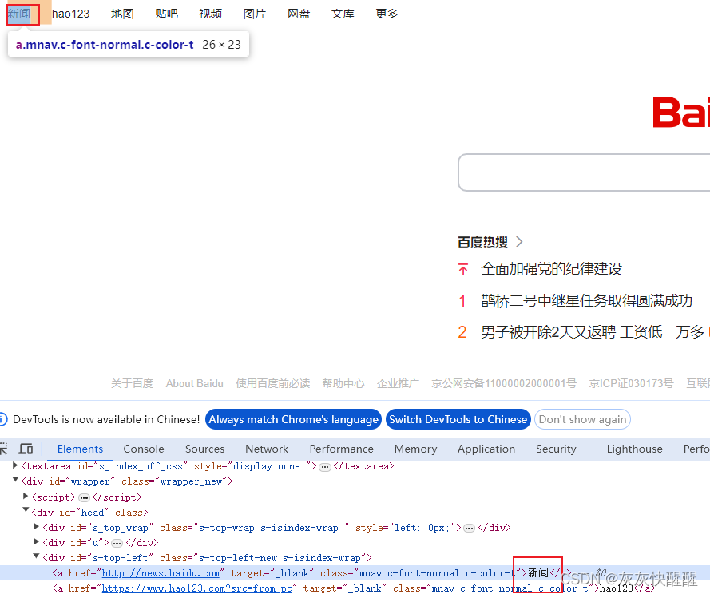Expand the script node arrow
Viewport: 710px width, 594px height.
pos(26,497)
